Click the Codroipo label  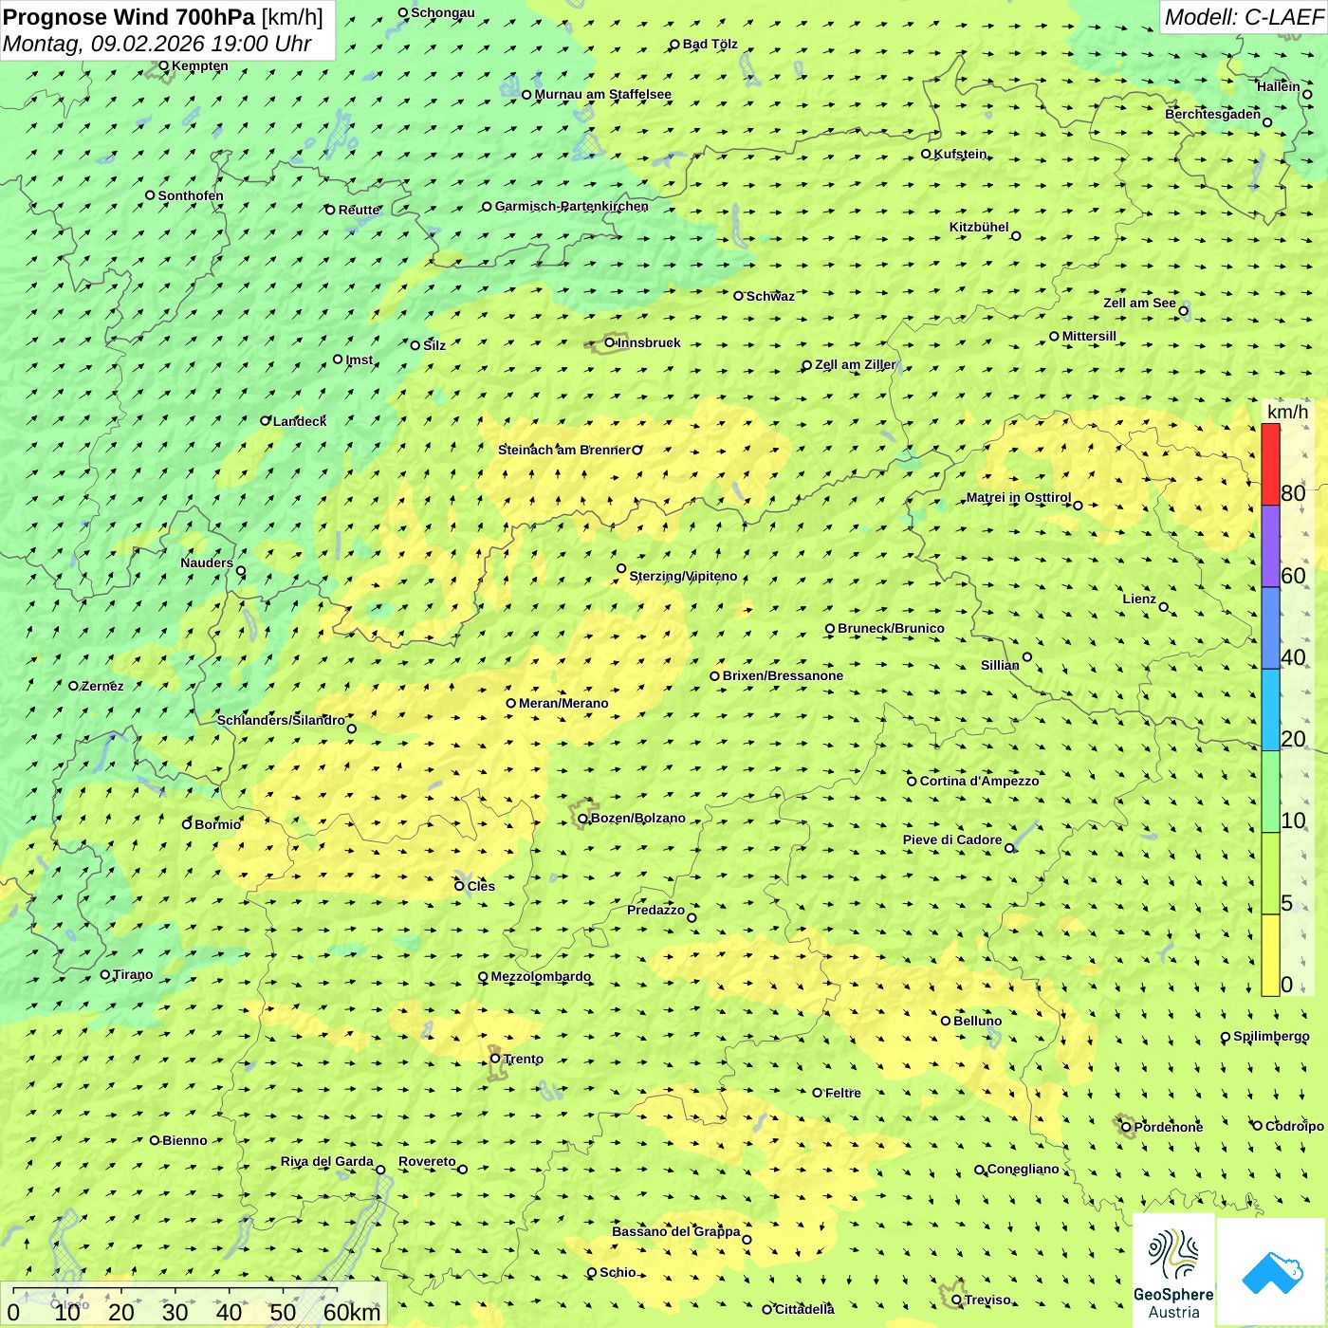click(x=1295, y=1126)
